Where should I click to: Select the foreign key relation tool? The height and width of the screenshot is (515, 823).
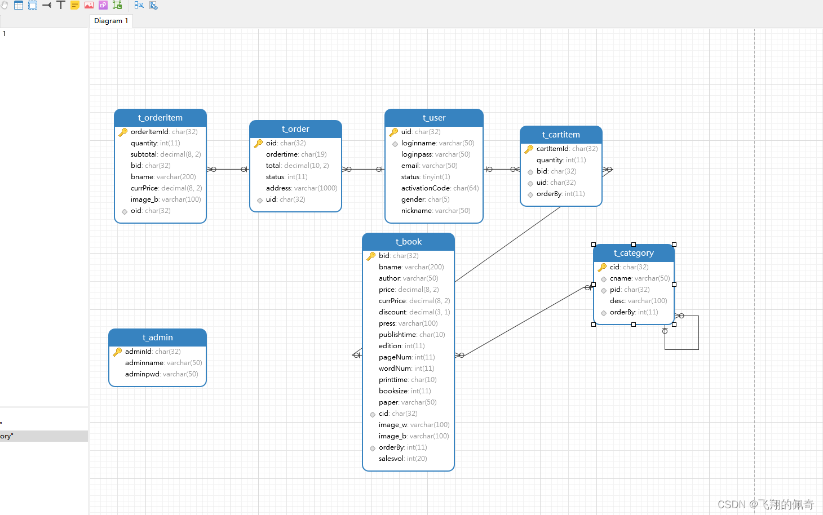coord(47,5)
